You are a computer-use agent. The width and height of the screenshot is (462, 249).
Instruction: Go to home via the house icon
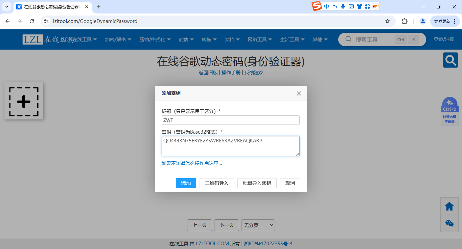(449, 206)
